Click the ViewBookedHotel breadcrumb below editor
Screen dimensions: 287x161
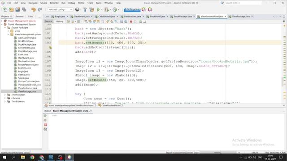(111, 106)
